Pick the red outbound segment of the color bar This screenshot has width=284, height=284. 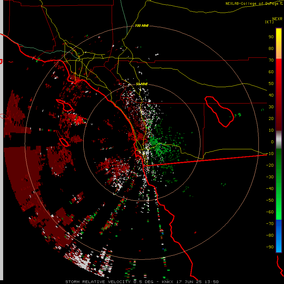(x=279, y=95)
